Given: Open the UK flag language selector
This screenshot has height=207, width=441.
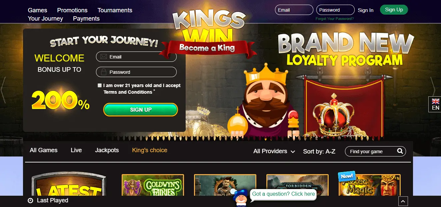Looking at the screenshot, I should [435, 104].
